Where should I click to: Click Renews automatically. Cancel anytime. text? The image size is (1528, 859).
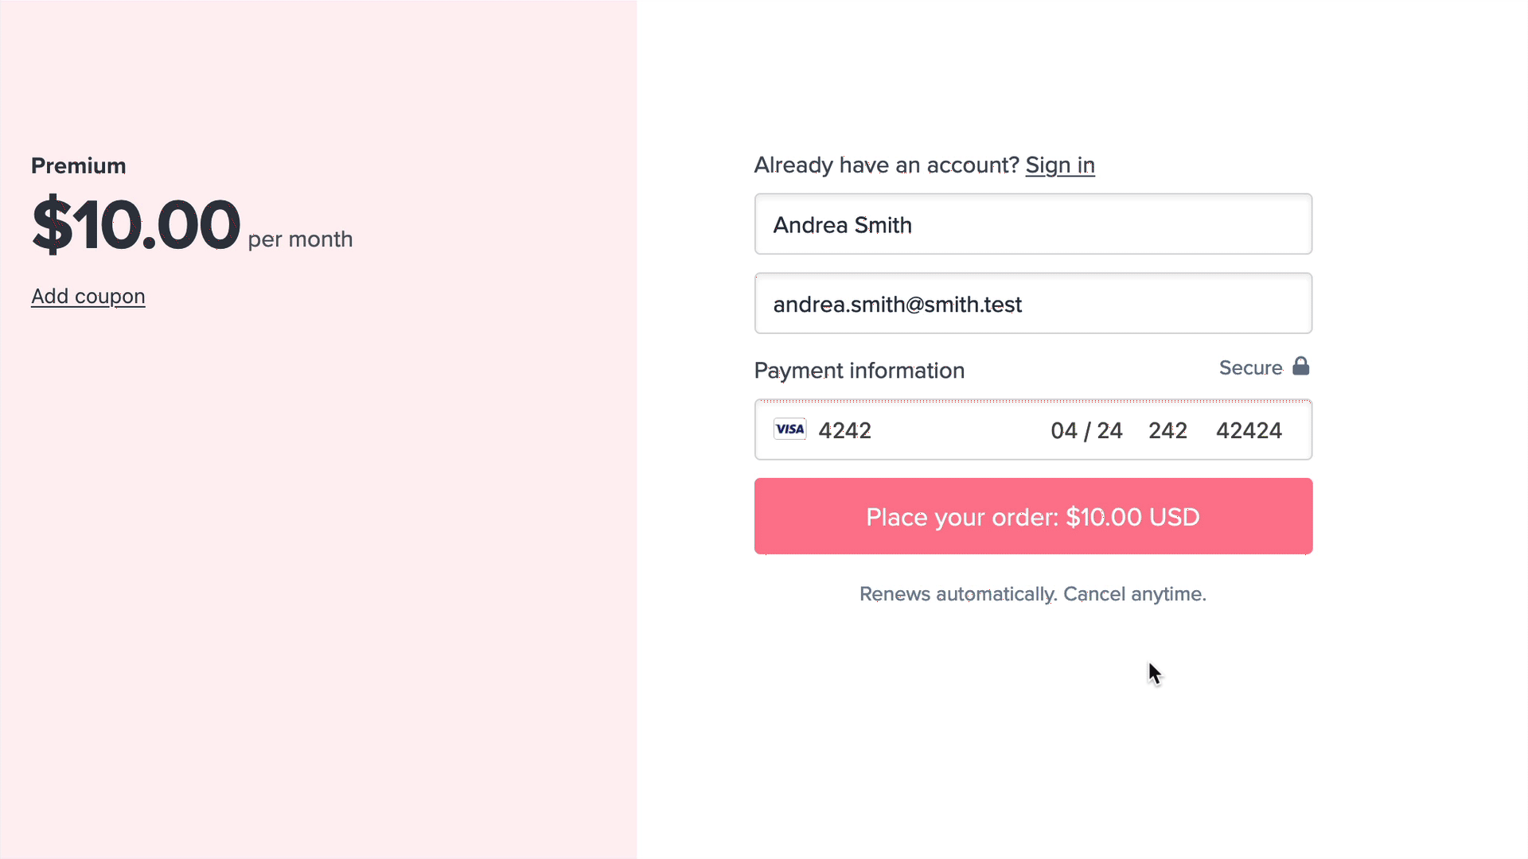(x=1033, y=594)
